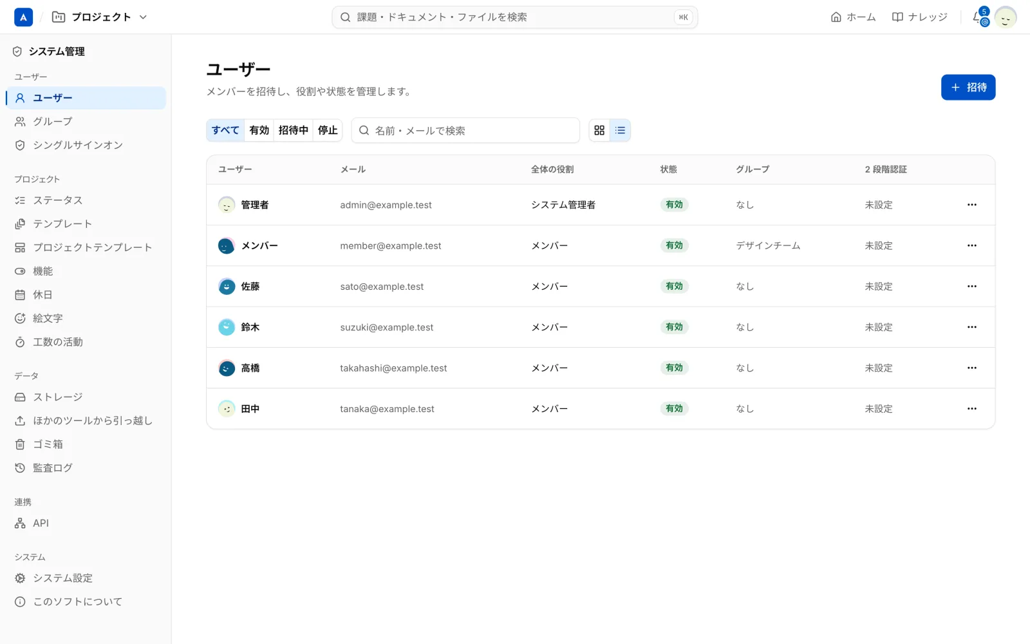This screenshot has height=644, width=1030.
Task: Click the app logo A
Action: click(23, 17)
